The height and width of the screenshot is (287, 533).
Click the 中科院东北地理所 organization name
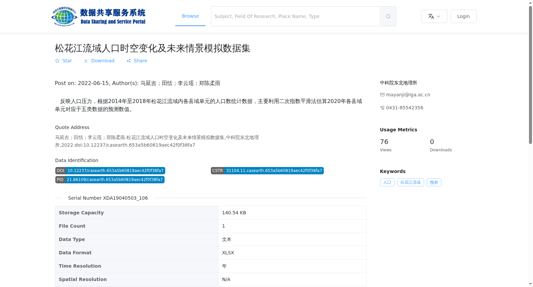pos(398,83)
